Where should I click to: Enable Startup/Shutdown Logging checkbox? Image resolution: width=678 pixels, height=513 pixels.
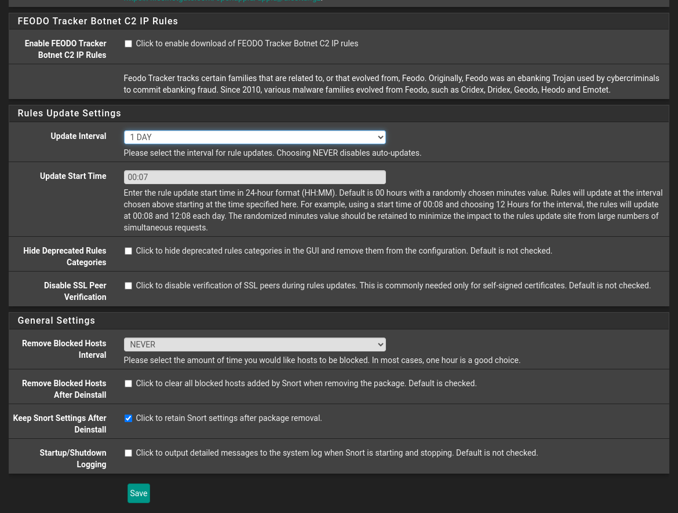pyautogui.click(x=128, y=453)
